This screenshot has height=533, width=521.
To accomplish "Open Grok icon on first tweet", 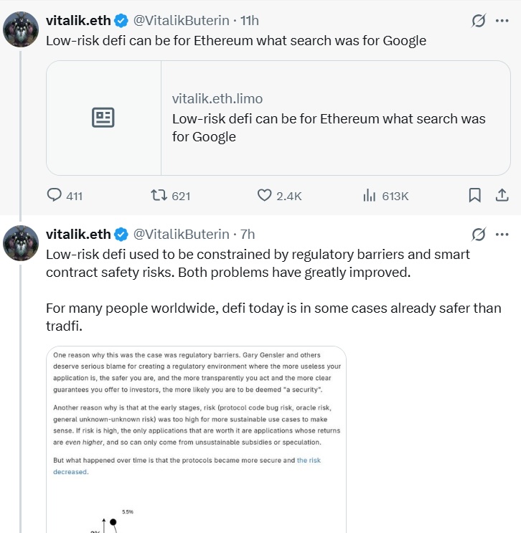I will click(x=478, y=21).
